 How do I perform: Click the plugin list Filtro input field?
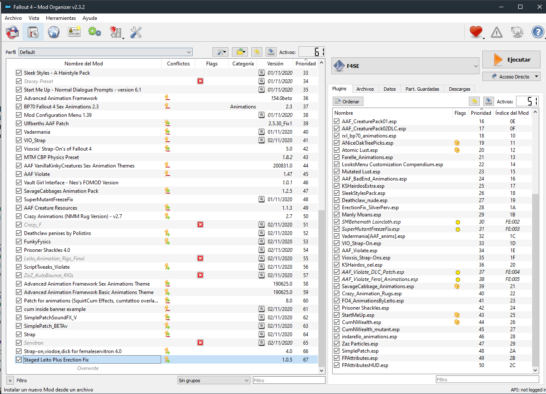click(x=487, y=379)
